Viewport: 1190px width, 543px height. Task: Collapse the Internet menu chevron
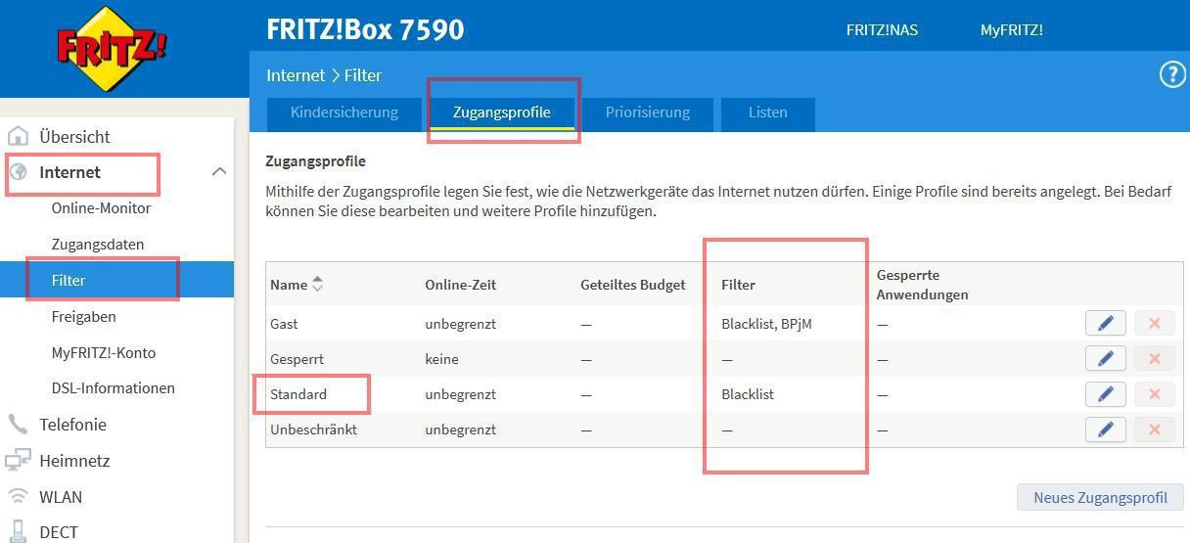click(218, 171)
